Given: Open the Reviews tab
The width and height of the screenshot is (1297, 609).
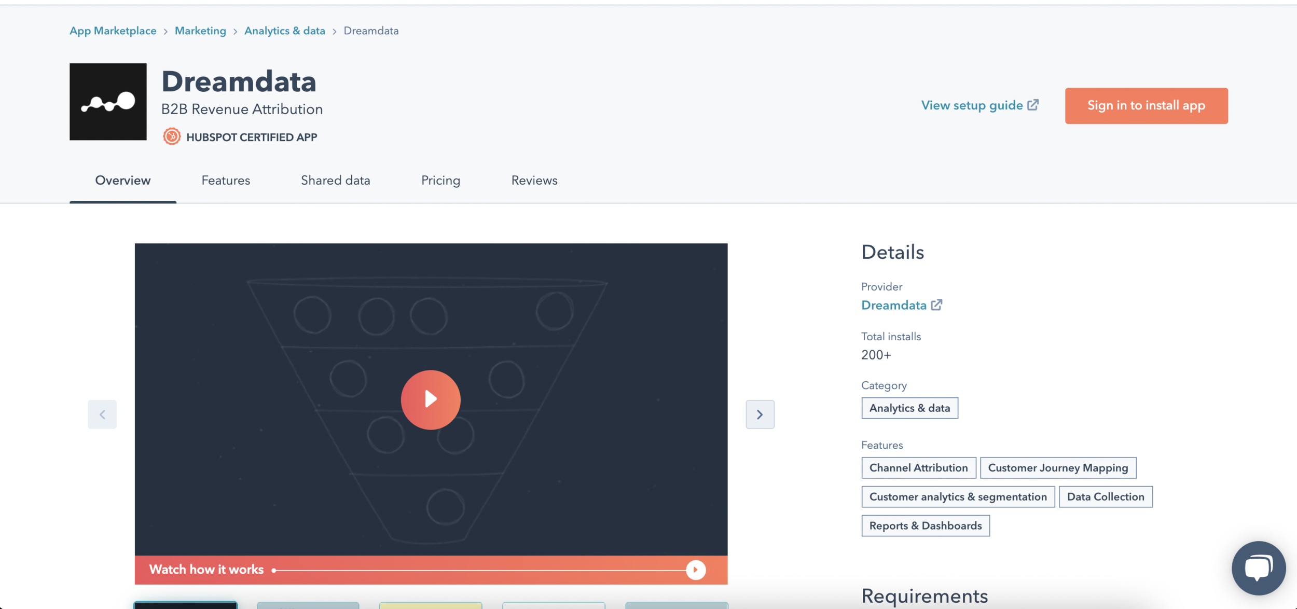Looking at the screenshot, I should click(534, 181).
